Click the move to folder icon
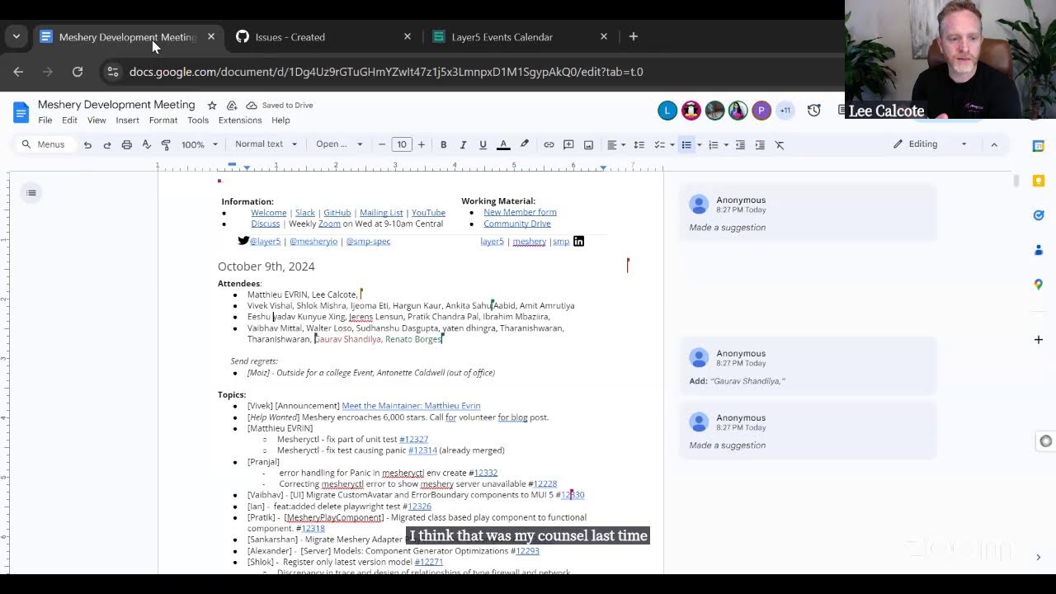The height and width of the screenshot is (594, 1056). (232, 106)
